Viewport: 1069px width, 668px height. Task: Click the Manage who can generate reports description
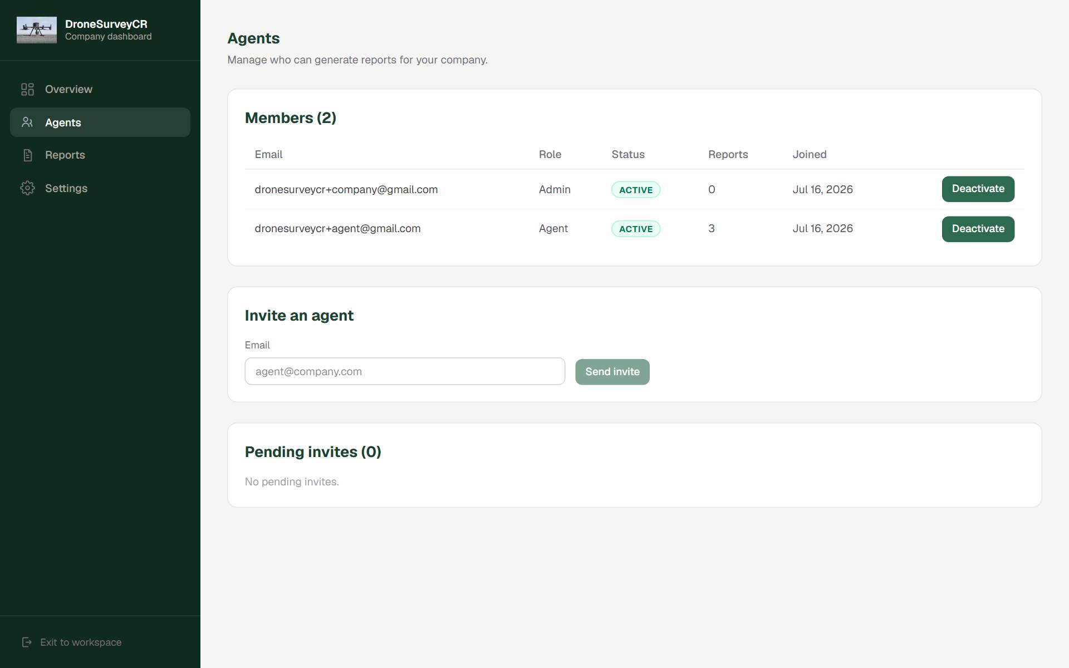[357, 60]
